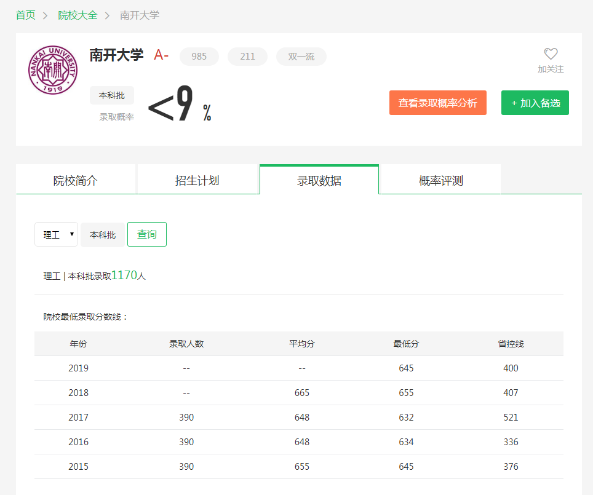Click the 2017 year cell
The width and height of the screenshot is (593, 495).
(78, 417)
